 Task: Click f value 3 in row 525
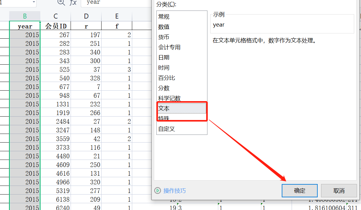117,70
